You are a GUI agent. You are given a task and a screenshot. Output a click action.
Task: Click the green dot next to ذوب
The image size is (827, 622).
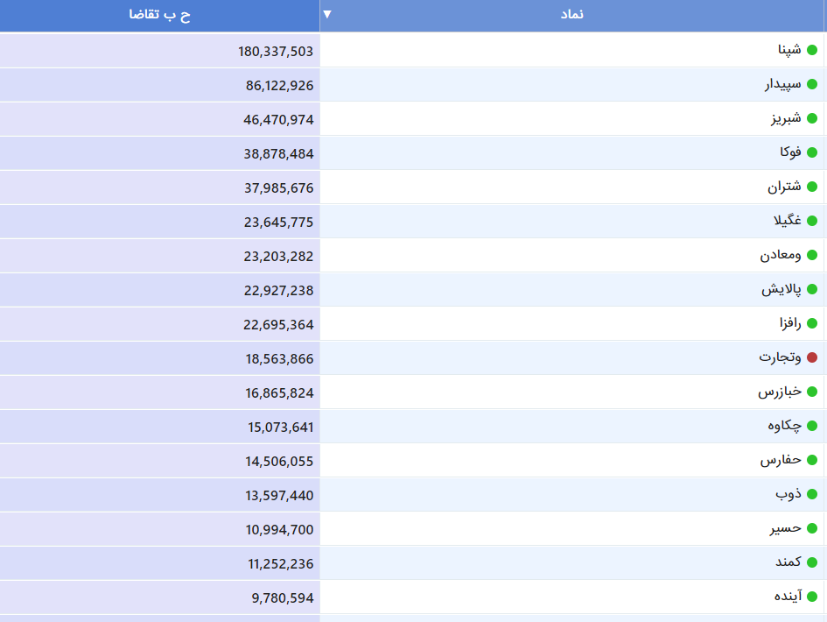[x=812, y=494]
